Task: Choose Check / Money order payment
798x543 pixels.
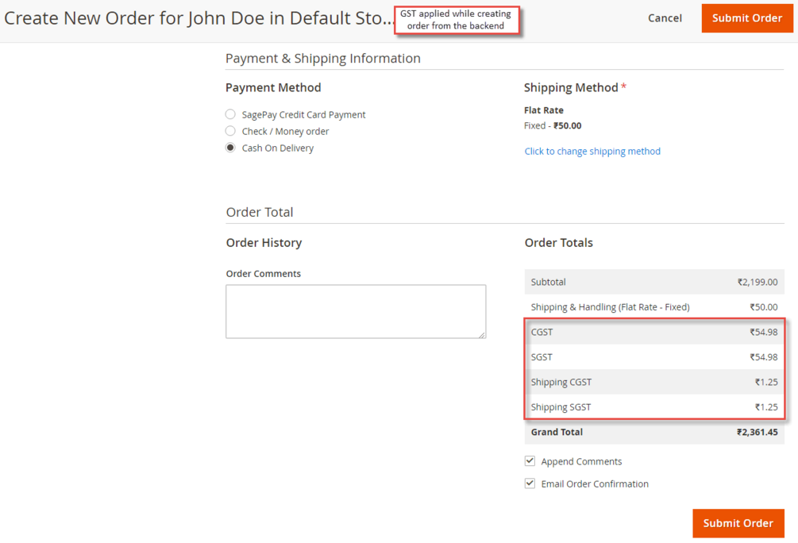Action: 230,131
